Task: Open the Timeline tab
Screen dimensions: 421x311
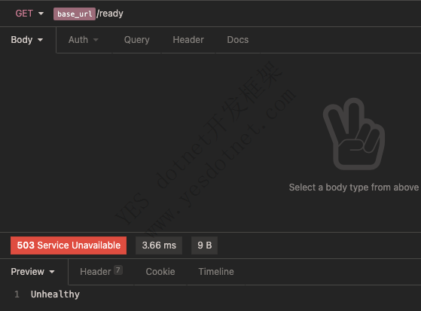Action: [x=216, y=272]
